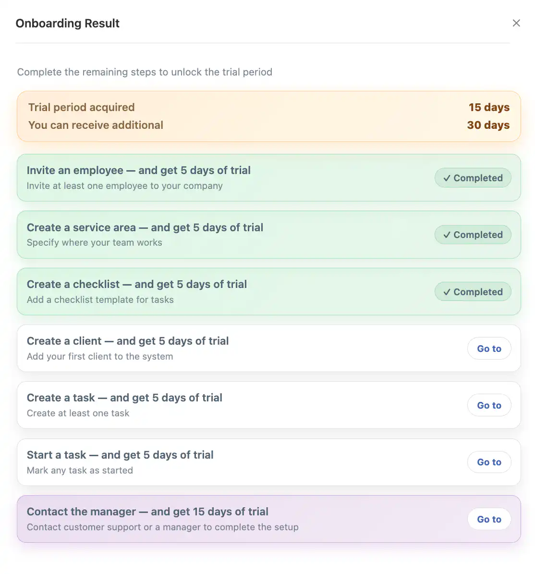The width and height of the screenshot is (535, 574).
Task: Click the '30 days' additional trial value
Action: pyautogui.click(x=488, y=125)
